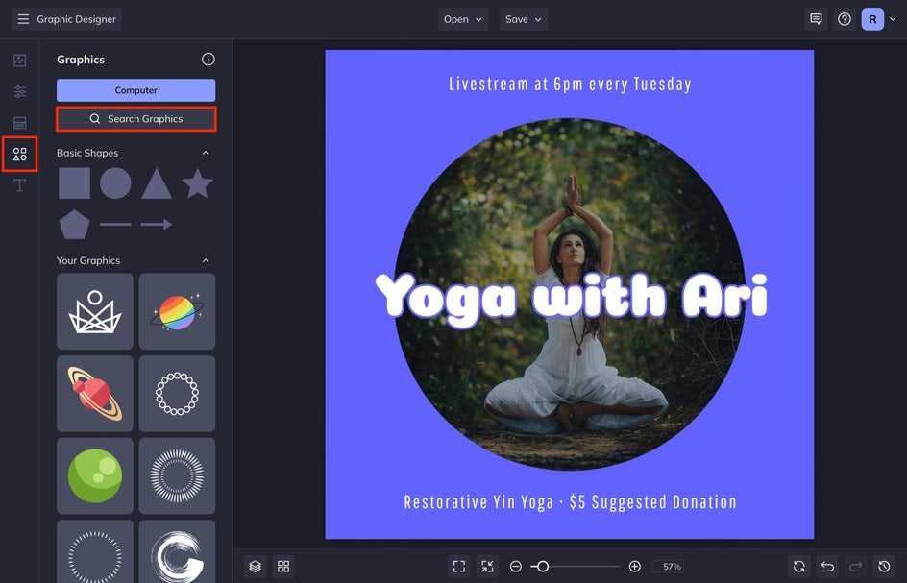
Task: Select the red ringed planet thumbnail
Action: (95, 394)
